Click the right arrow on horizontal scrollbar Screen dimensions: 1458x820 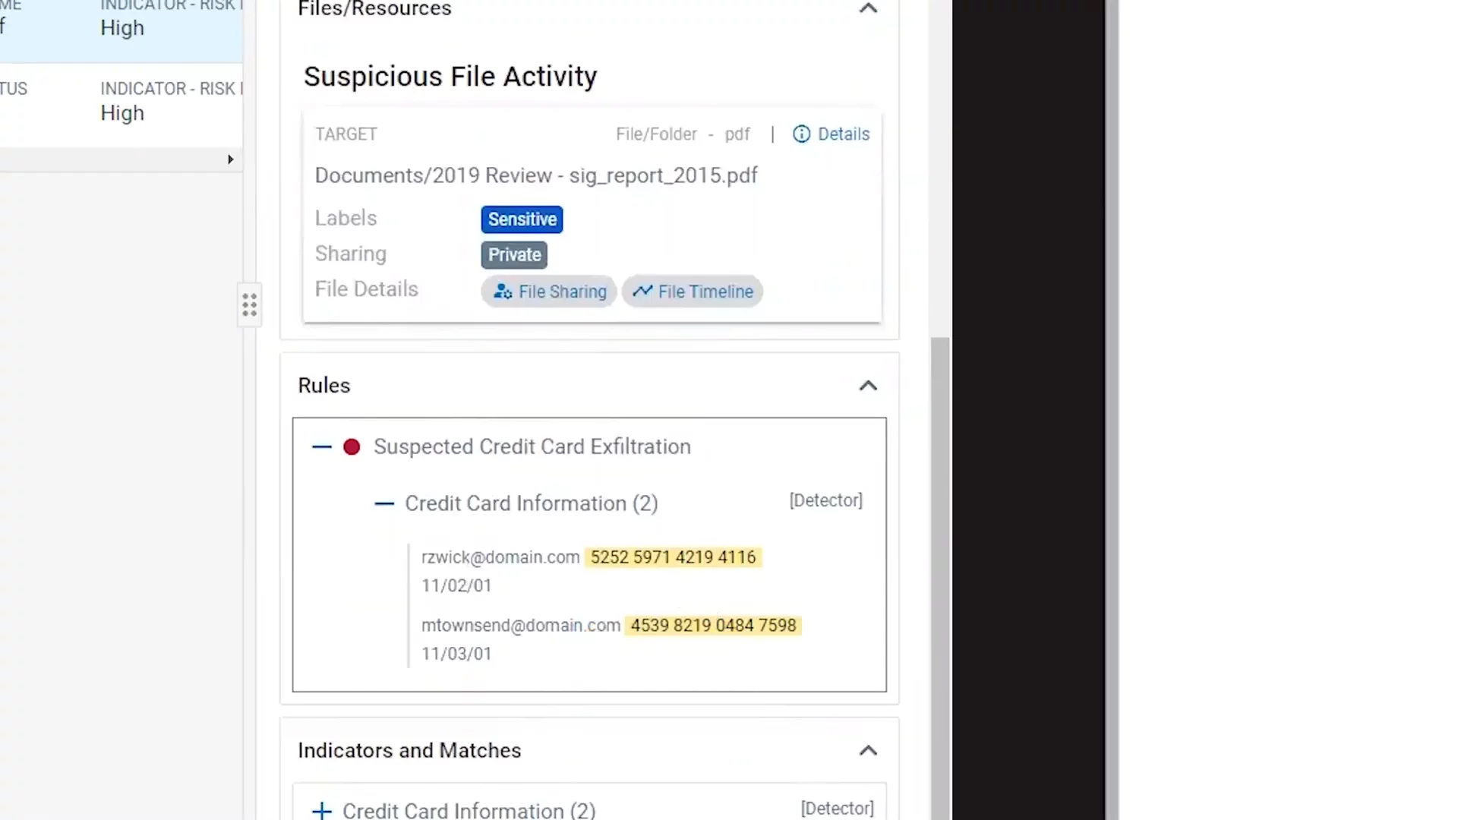point(230,159)
